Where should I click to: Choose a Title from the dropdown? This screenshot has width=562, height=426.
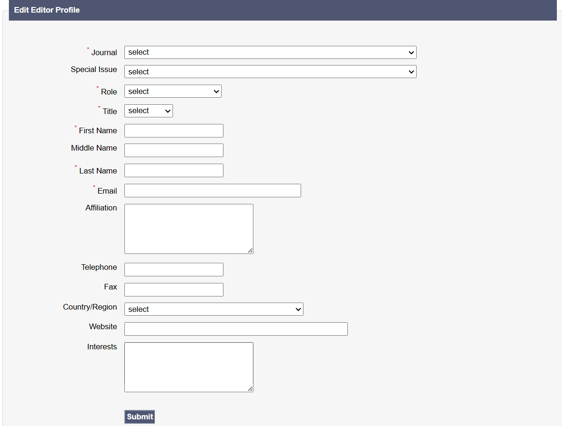tap(148, 111)
